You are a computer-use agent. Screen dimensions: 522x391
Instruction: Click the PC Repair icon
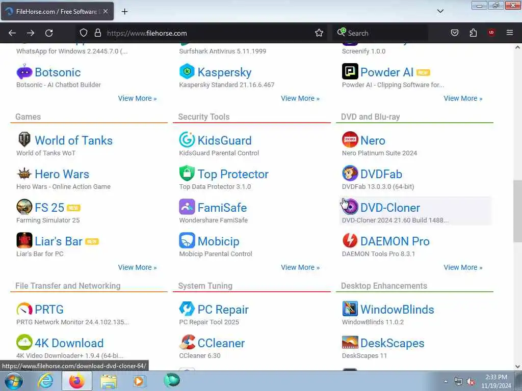coord(187,309)
